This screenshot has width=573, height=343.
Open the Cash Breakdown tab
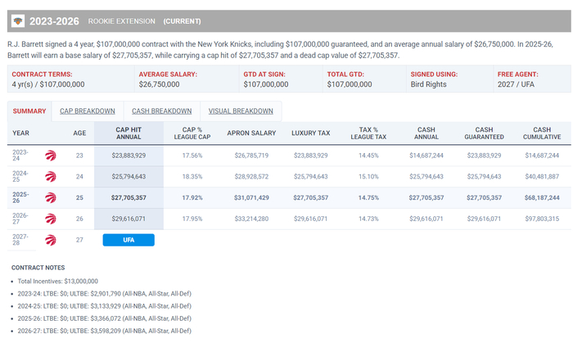coord(161,111)
